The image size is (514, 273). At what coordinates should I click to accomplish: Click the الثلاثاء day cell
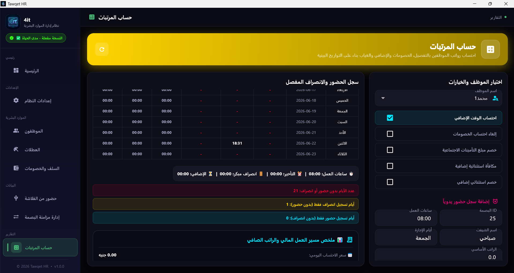342,154
